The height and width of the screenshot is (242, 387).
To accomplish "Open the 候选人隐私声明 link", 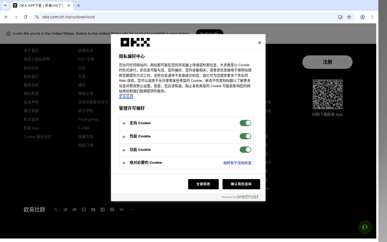I will (x=37, y=59).
